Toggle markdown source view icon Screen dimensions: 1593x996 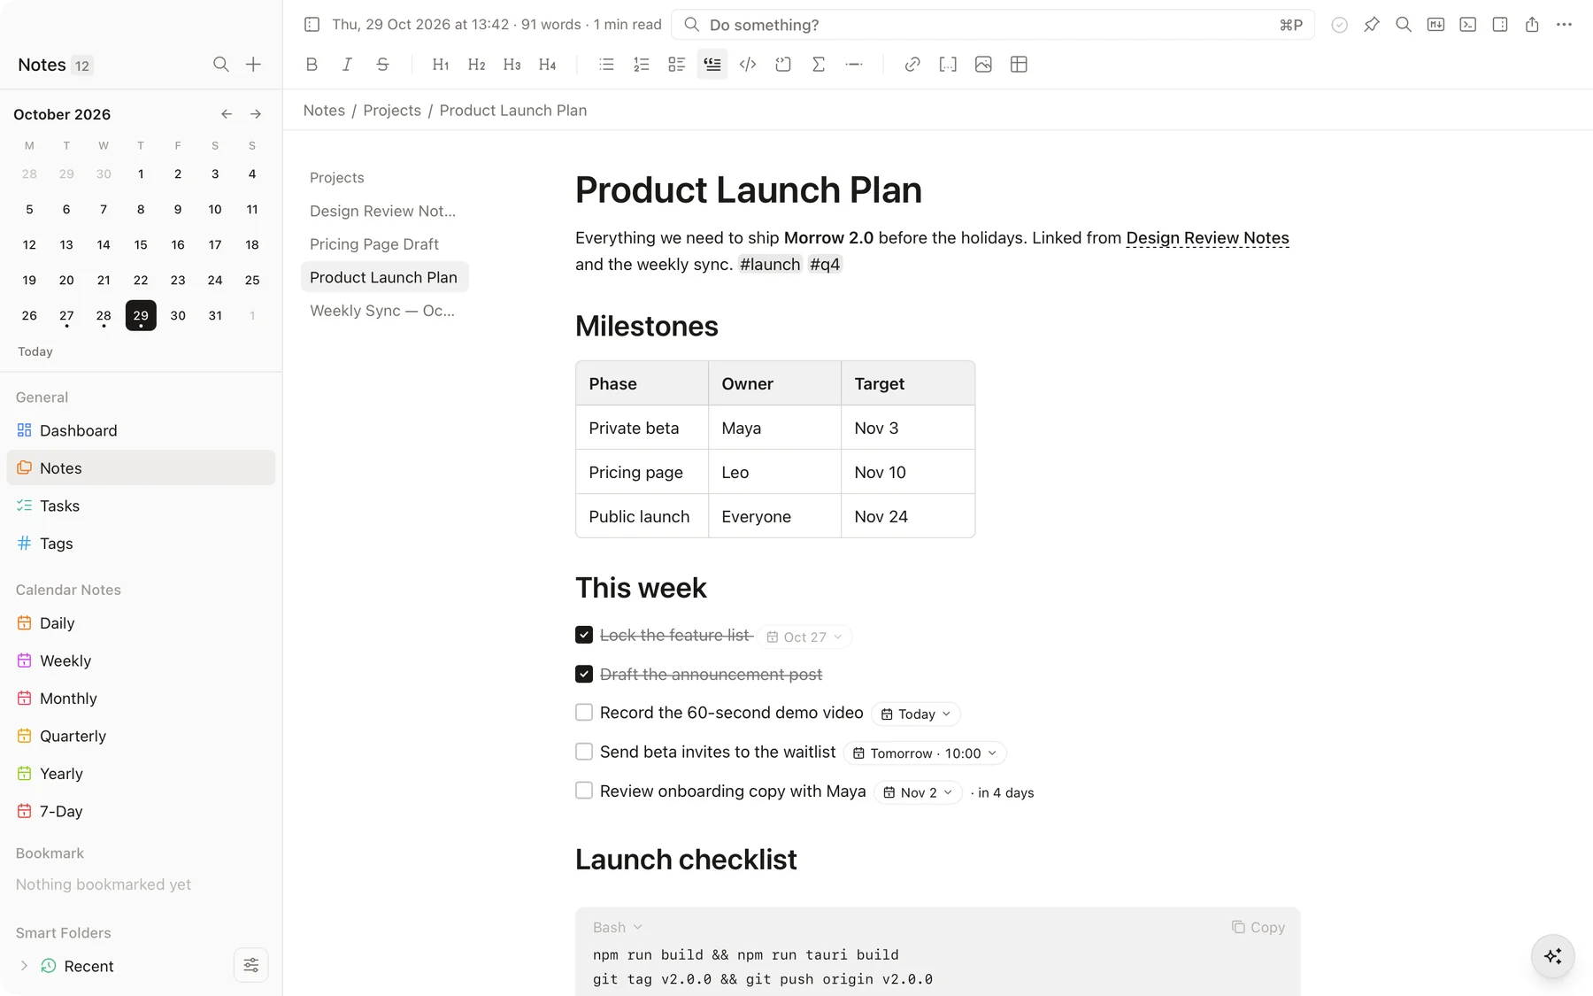[x=1435, y=25]
